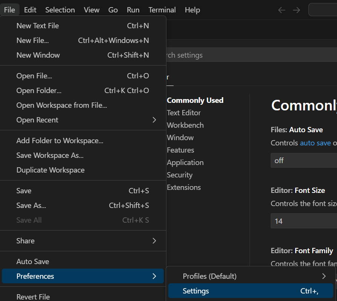This screenshot has width=337, height=301.
Task: Open the Profiles (Default) submenu
Action: point(250,276)
